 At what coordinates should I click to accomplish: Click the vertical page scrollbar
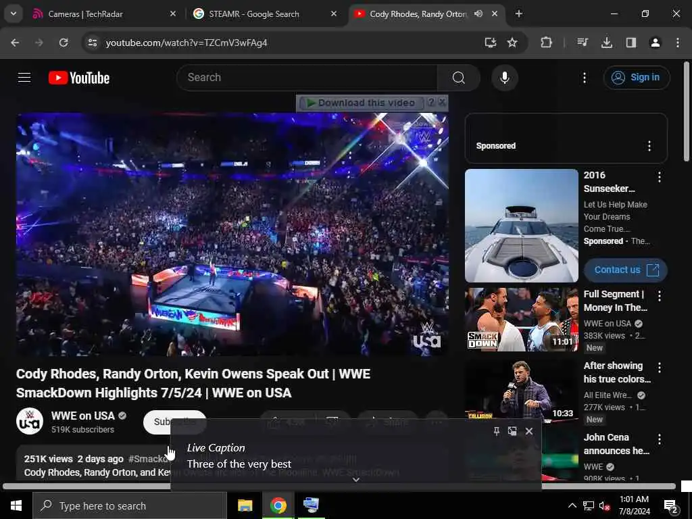point(687,112)
